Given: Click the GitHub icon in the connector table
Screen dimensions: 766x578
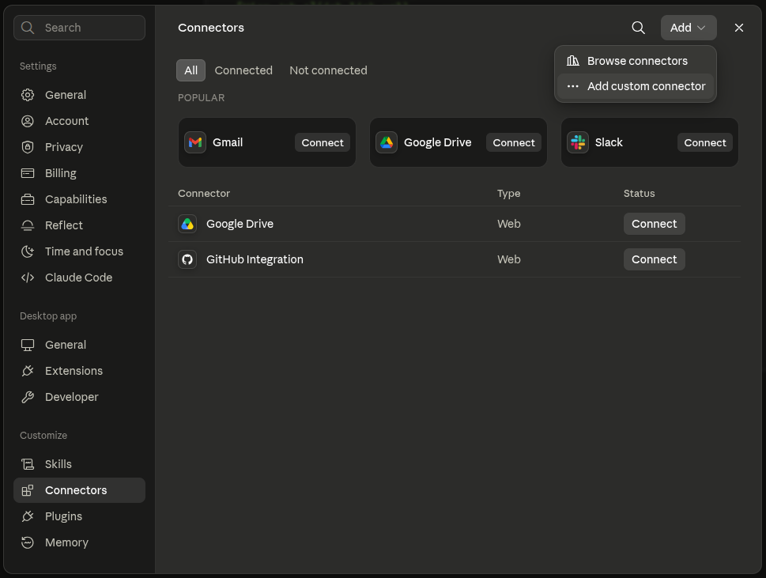Looking at the screenshot, I should point(187,259).
